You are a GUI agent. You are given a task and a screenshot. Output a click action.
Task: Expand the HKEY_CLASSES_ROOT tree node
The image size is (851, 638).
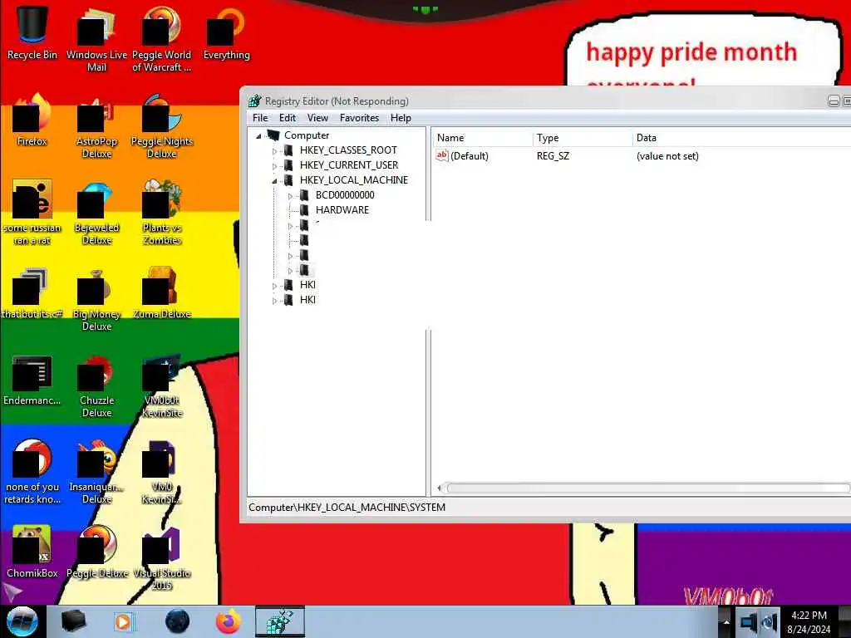(x=274, y=151)
